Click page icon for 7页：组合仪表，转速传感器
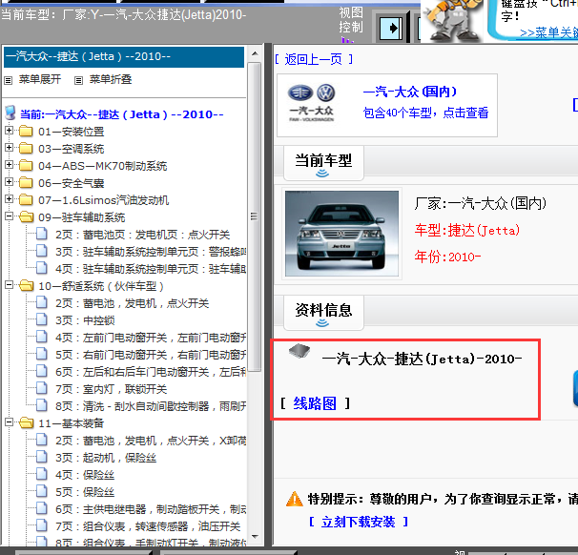This screenshot has height=555, width=578. pyautogui.click(x=41, y=525)
